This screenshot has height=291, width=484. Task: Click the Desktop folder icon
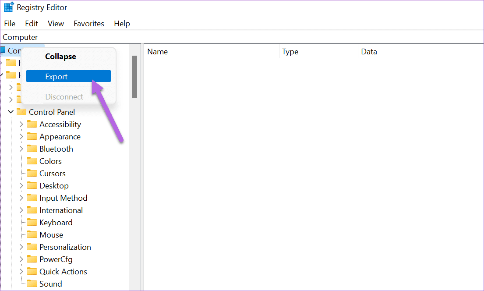pos(32,185)
